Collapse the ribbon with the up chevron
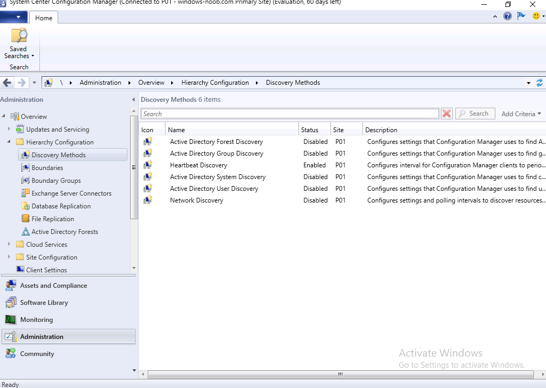 pos(495,17)
